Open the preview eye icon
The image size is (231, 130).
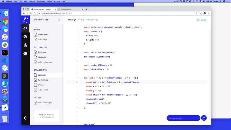25,37
